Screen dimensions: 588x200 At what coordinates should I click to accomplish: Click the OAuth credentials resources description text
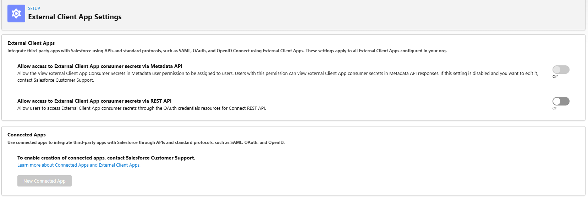[x=142, y=108]
